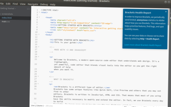The height and width of the screenshot is (107, 171).
Task: Maximize the Brackets window
Action: coord(169,2)
